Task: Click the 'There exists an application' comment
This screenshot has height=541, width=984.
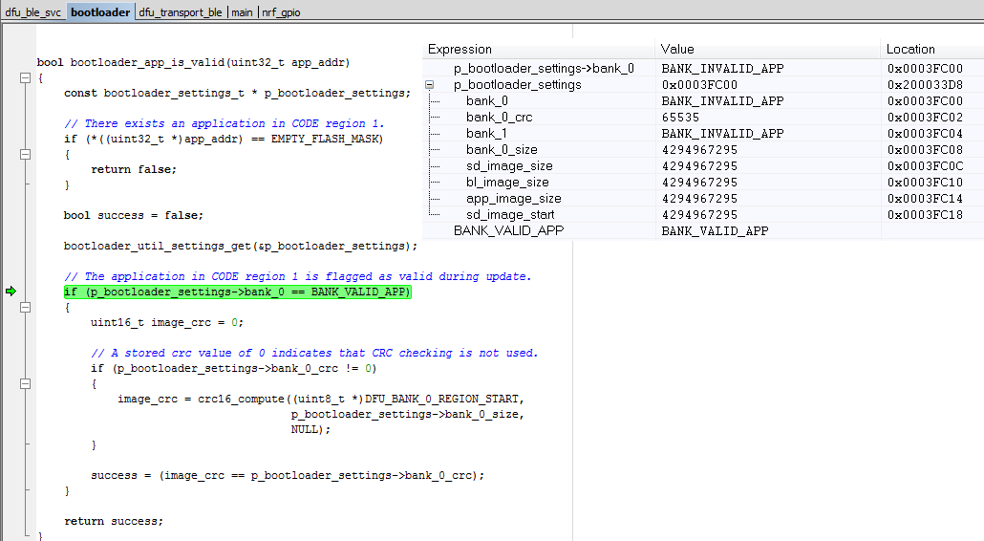Action: pos(225,123)
